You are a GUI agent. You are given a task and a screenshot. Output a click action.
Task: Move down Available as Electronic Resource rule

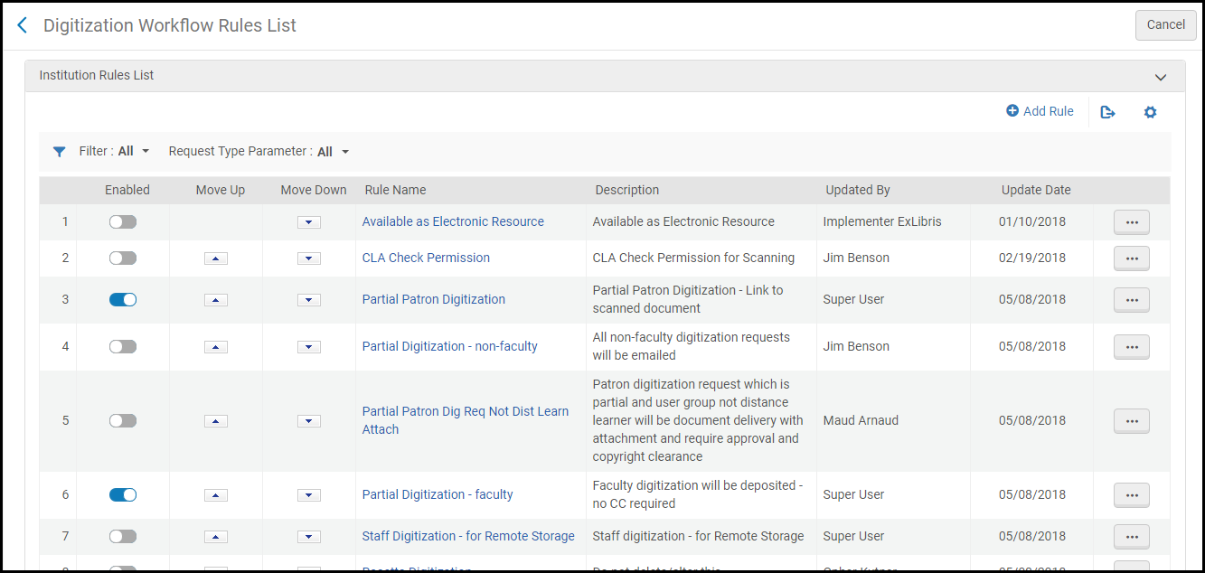pyautogui.click(x=309, y=222)
